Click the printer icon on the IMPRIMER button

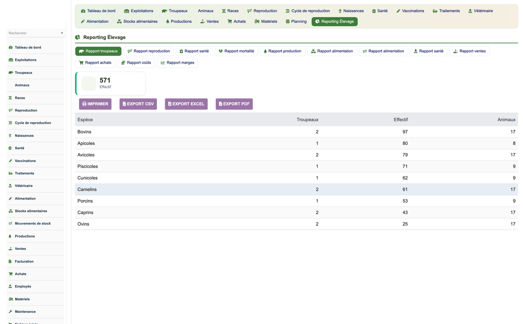click(x=84, y=104)
